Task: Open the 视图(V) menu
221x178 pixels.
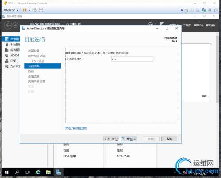Action: pyautogui.click(x=198, y=26)
